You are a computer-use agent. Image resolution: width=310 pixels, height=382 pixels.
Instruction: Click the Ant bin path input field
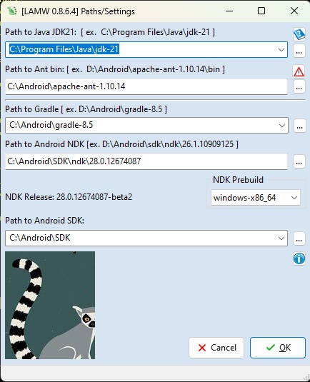[x=146, y=86]
